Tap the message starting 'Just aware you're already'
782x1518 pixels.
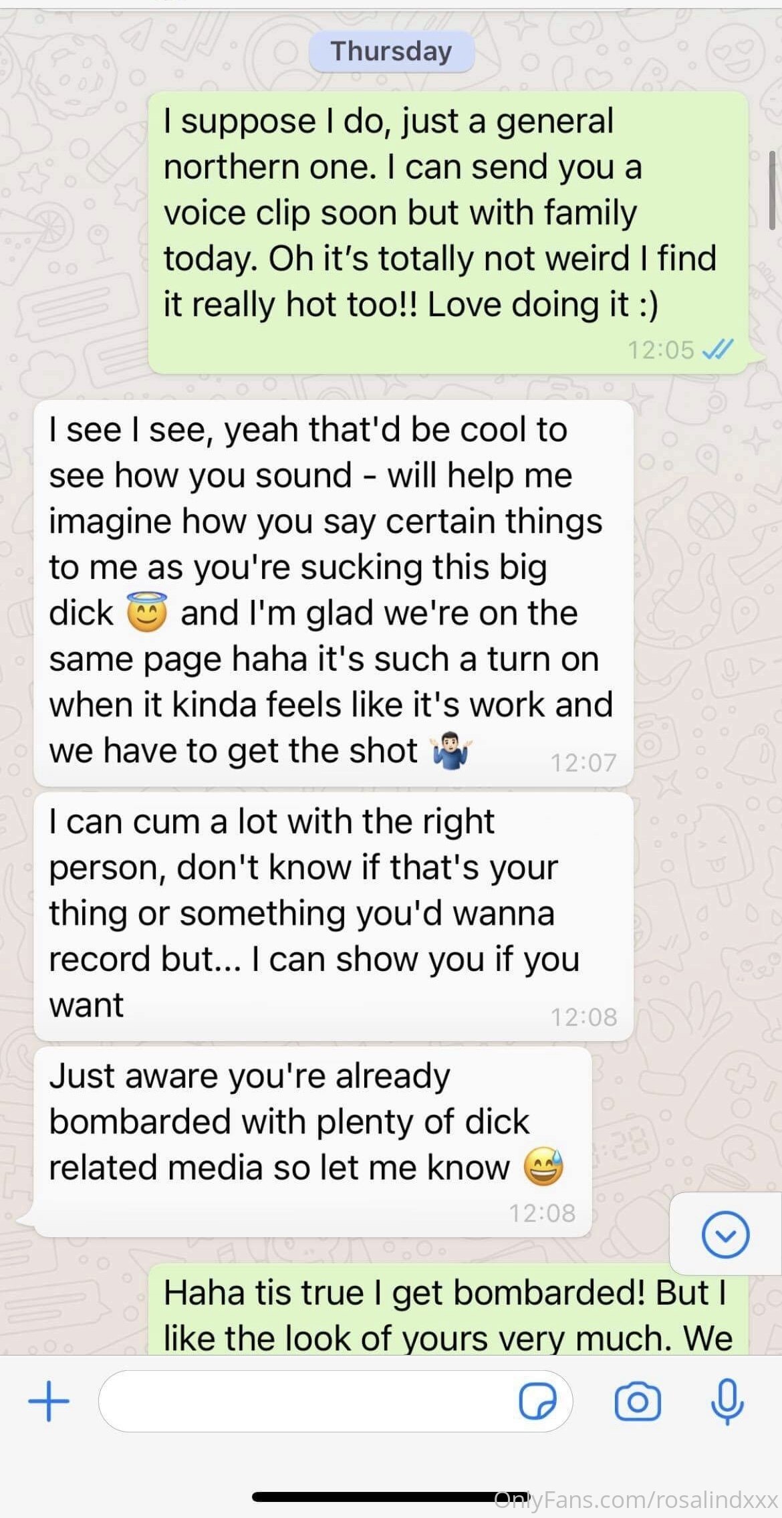[x=313, y=1142]
